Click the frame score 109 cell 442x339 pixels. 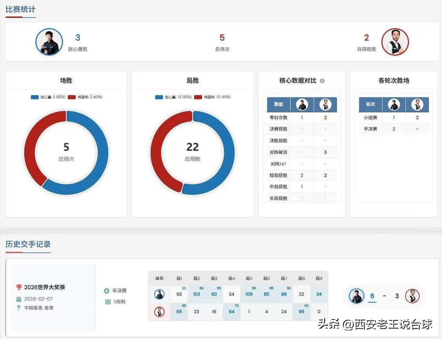point(249,294)
